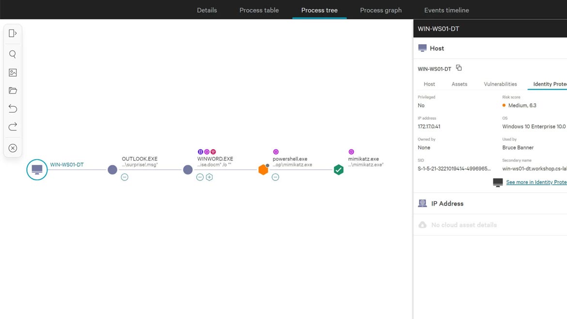Click the circled X reset icon in toolbar
The image size is (567, 319).
[13, 148]
